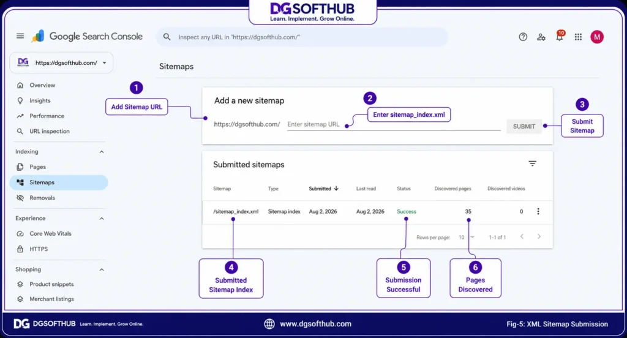The width and height of the screenshot is (627, 338).
Task: Click the Status column header
Action: (404, 189)
